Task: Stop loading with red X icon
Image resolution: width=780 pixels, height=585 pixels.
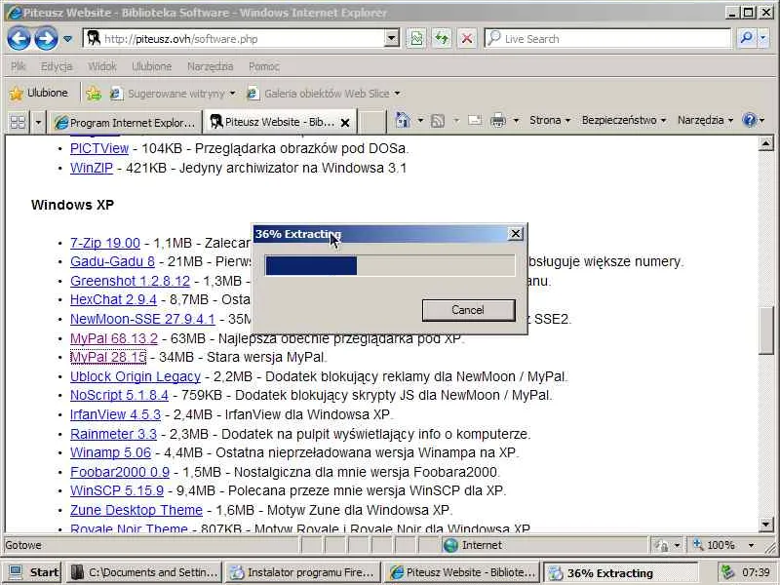Action: pos(467,38)
